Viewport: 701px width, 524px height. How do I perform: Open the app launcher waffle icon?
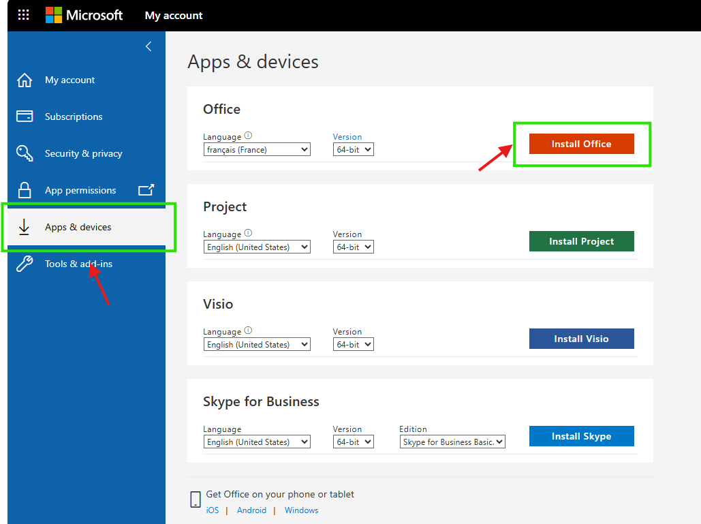tap(23, 15)
